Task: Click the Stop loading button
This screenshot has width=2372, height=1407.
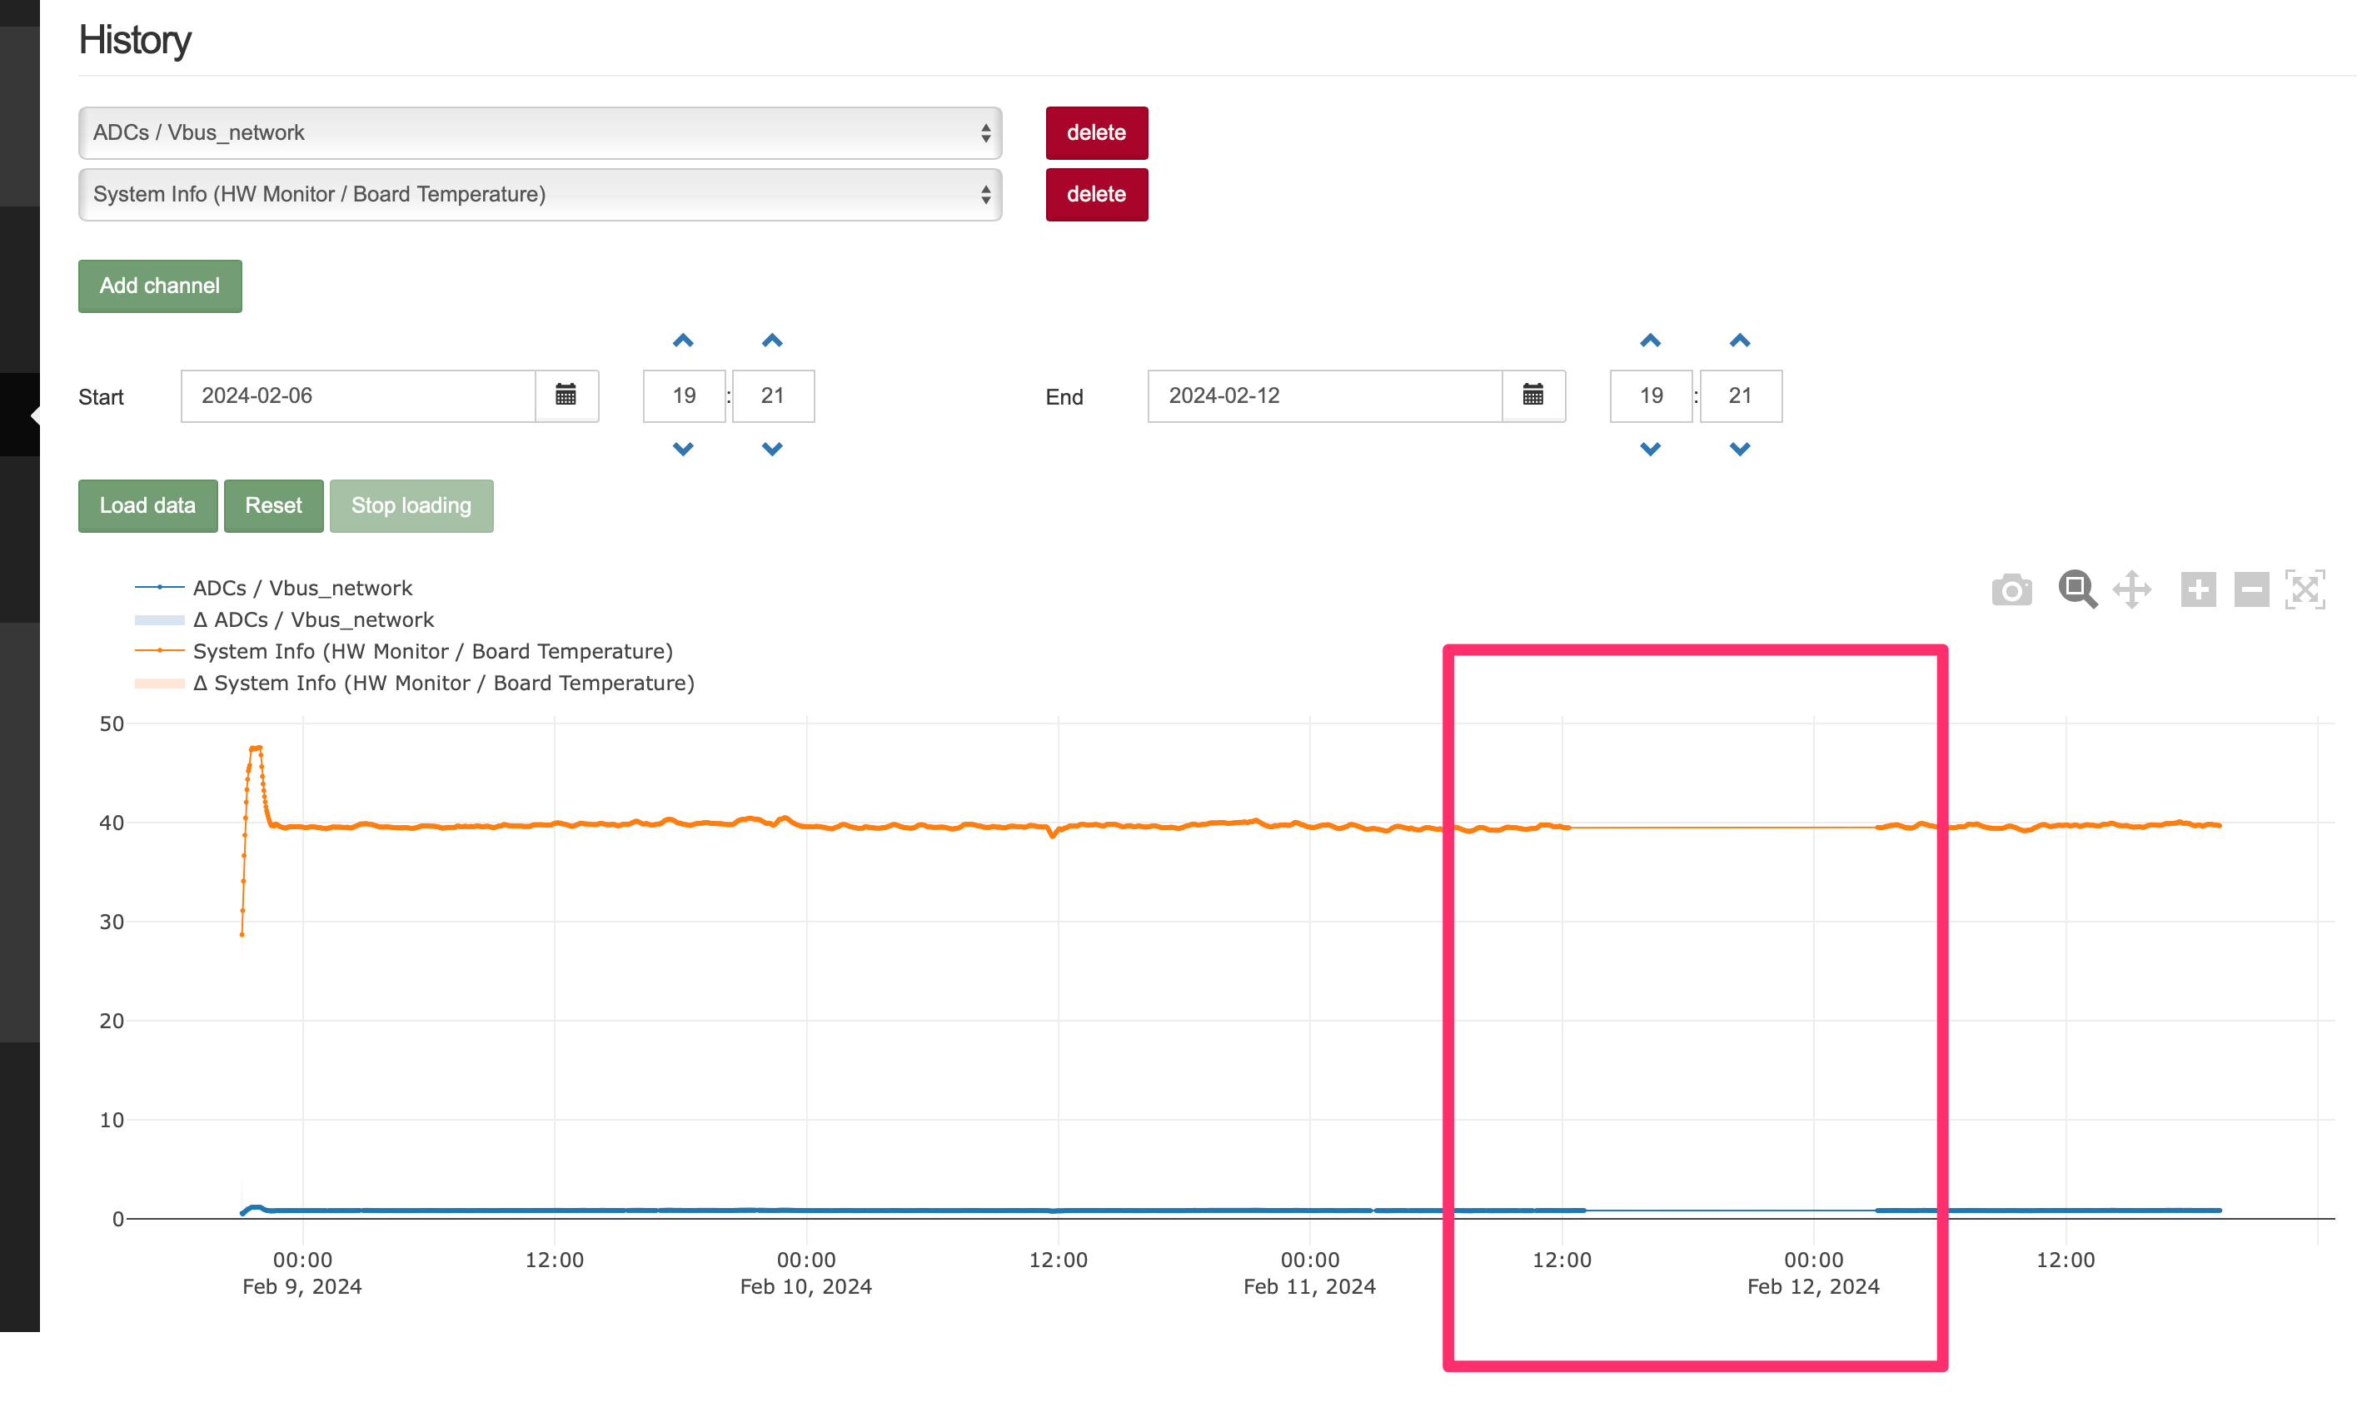Action: [x=411, y=505]
